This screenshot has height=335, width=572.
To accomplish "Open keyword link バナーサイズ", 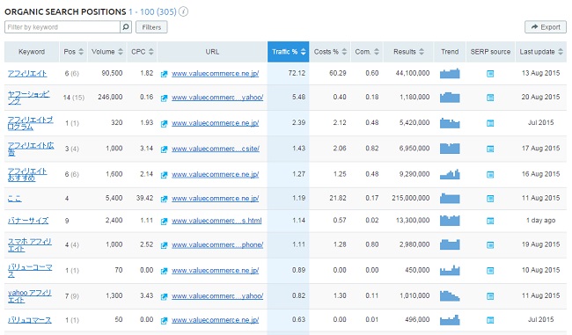I will pos(28,221).
